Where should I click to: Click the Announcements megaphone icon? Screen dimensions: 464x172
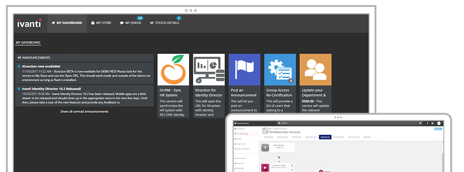19,58
